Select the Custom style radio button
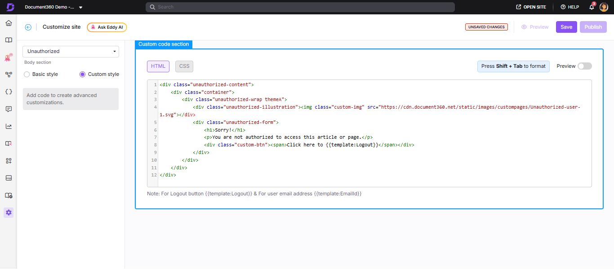 82,74
